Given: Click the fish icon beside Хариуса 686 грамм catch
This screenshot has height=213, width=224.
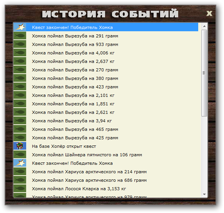Looking at the screenshot, I should coord(20,180).
